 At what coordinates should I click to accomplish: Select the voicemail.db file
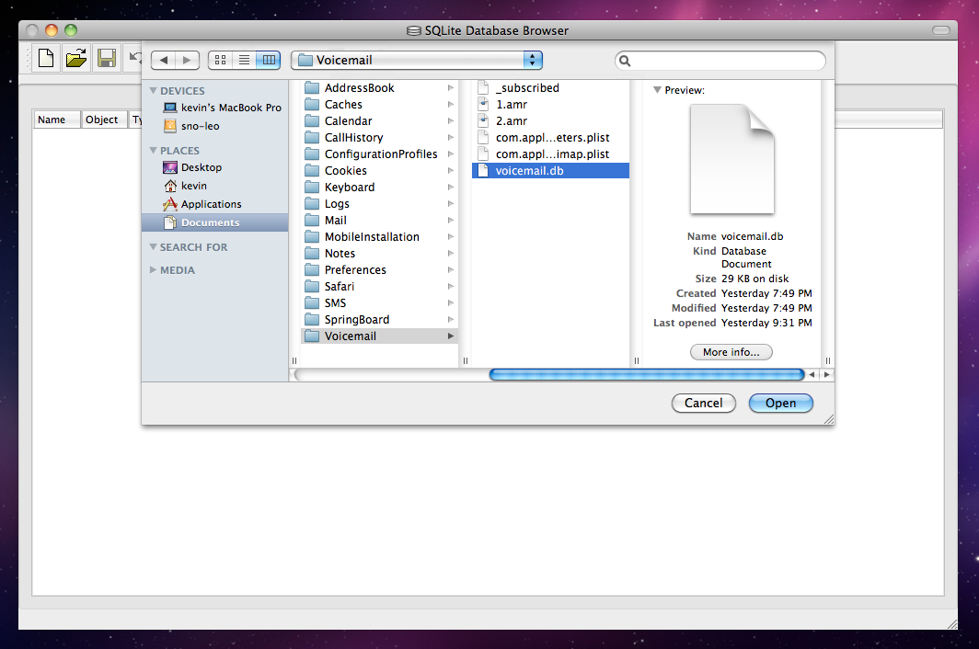(550, 170)
